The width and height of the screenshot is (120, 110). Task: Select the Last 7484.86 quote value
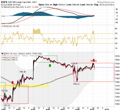(86, 5)
